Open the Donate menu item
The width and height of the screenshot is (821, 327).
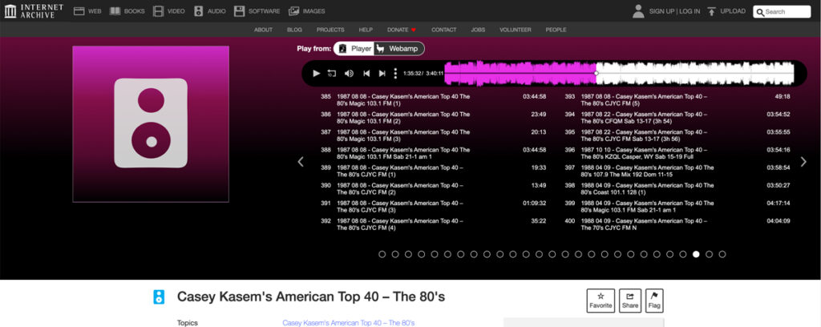[402, 30]
